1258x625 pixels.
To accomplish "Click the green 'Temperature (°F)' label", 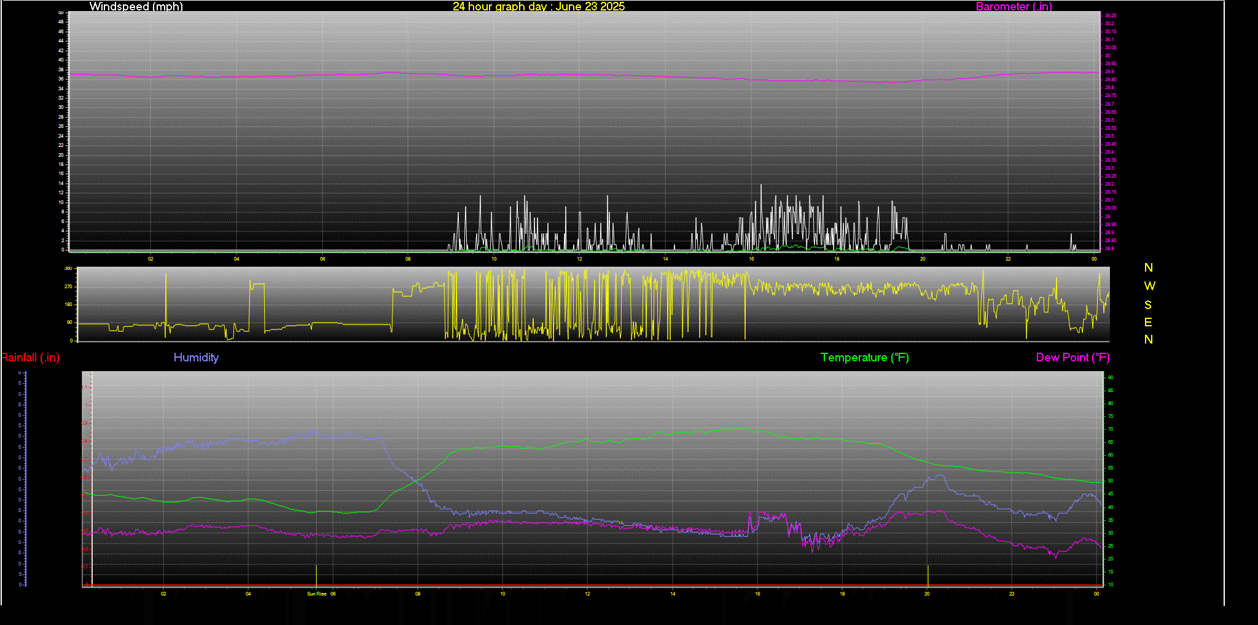I will [x=865, y=357].
